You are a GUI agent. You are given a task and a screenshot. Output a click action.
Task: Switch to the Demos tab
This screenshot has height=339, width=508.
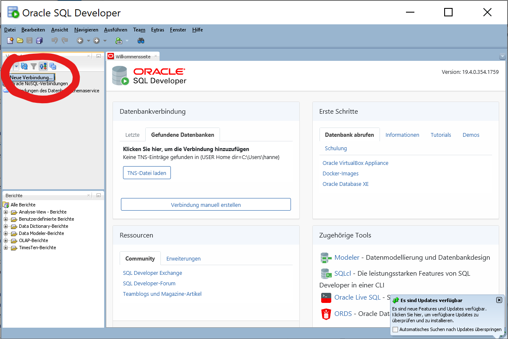pos(471,135)
